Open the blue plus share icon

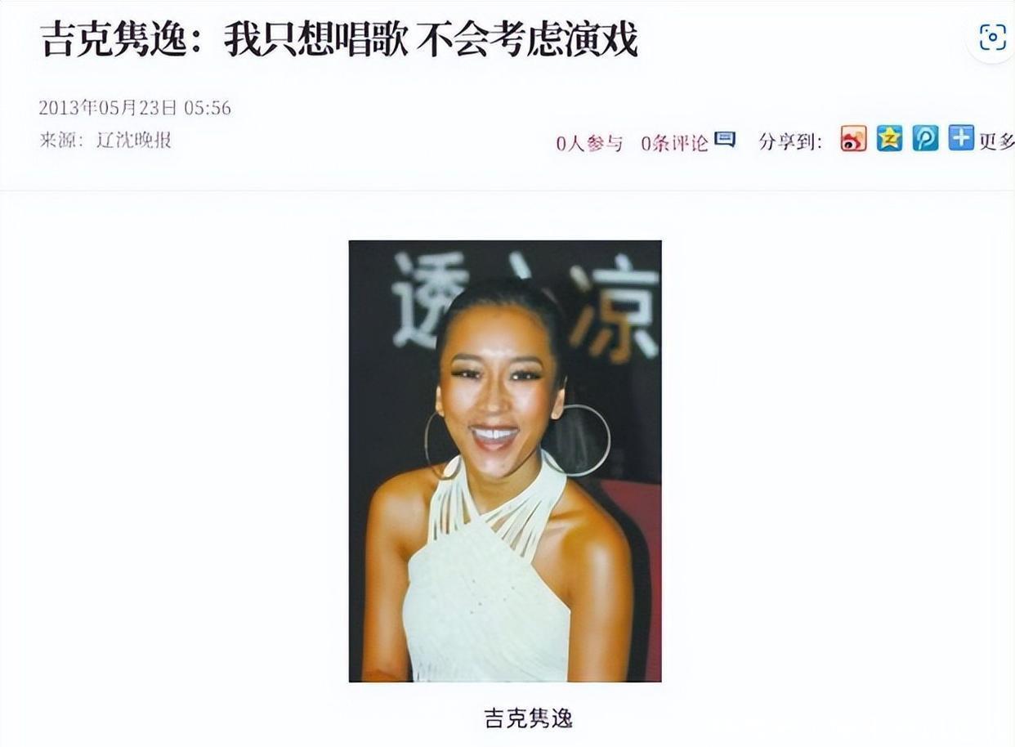961,138
